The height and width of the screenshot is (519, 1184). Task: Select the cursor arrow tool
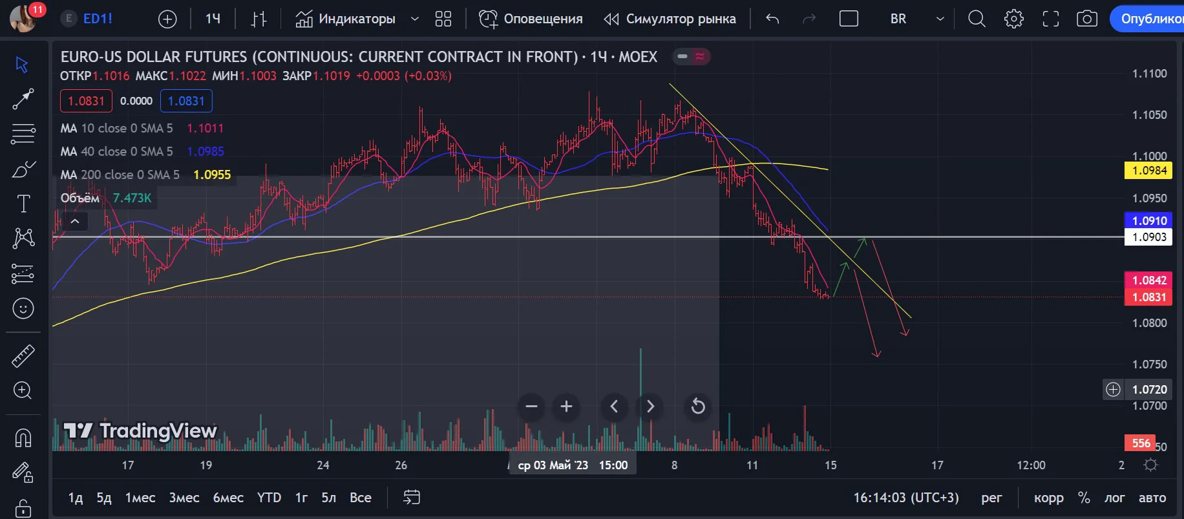(x=22, y=65)
